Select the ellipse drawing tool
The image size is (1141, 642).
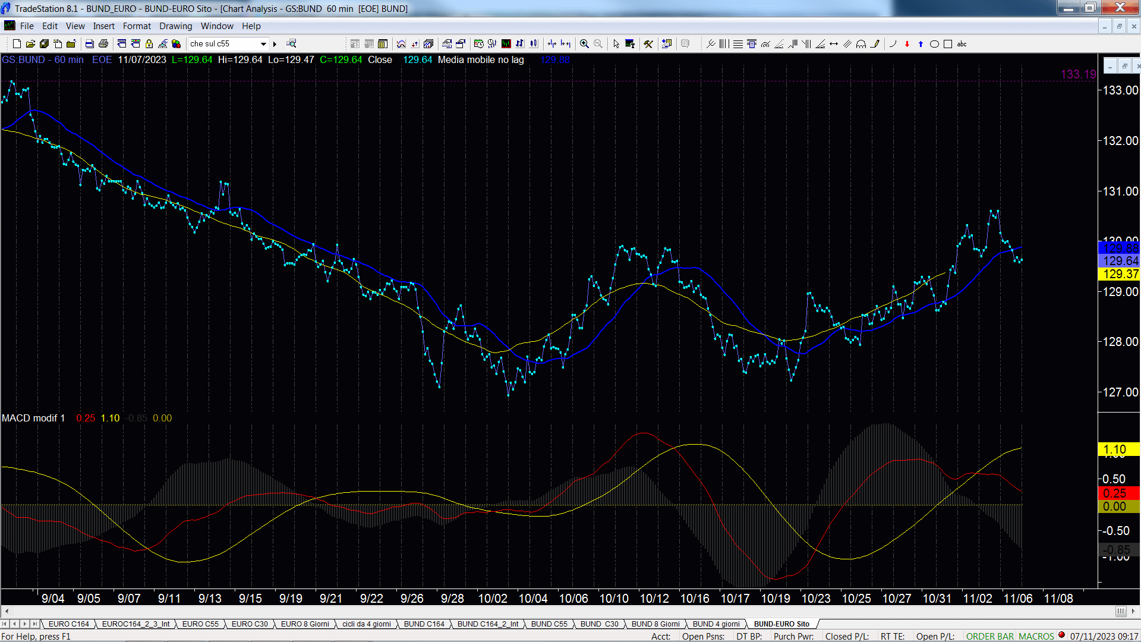pos(934,44)
